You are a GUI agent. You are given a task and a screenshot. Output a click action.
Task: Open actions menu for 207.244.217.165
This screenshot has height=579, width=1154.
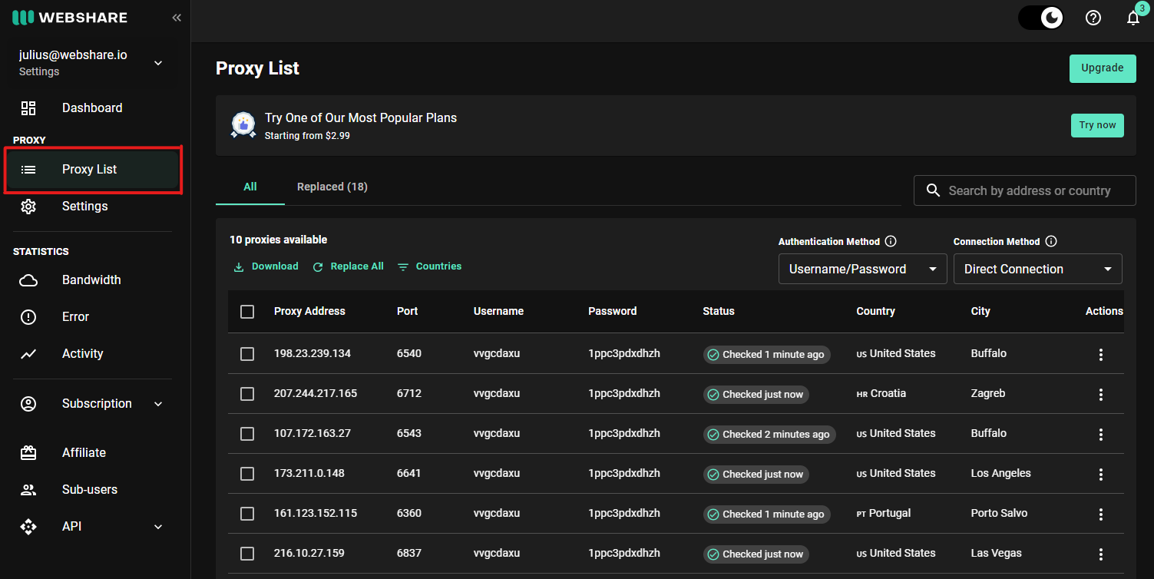[1101, 395]
